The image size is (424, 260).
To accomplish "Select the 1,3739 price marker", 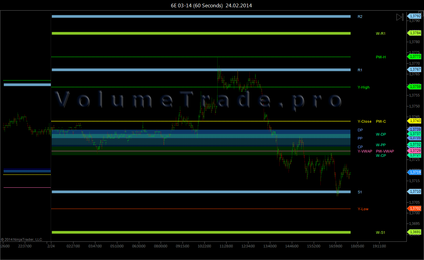I will tap(414, 129).
